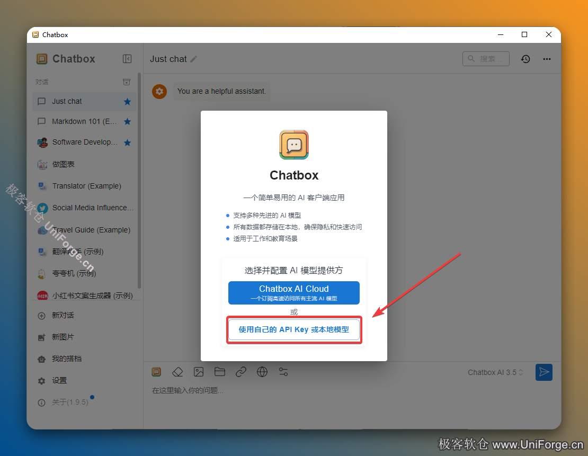This screenshot has width=588, height=456.
Task: Click the Chatbox logo in the dialog
Action: 294,145
